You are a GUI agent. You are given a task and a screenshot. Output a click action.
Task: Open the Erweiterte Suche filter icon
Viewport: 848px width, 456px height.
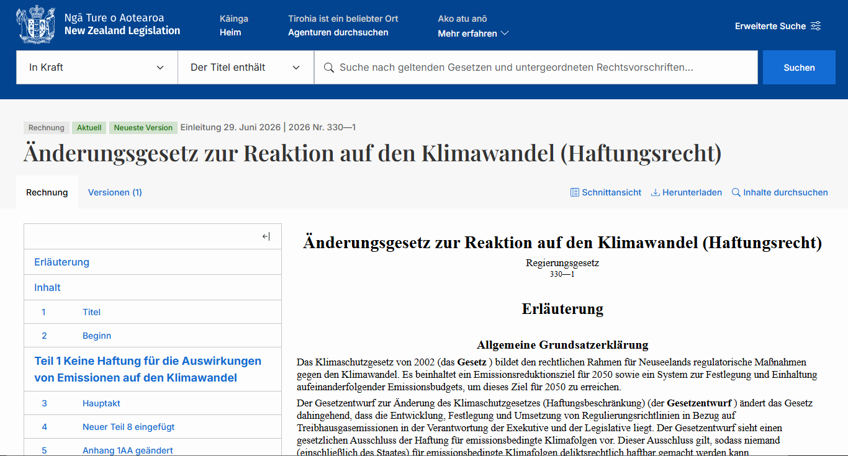[x=816, y=26]
